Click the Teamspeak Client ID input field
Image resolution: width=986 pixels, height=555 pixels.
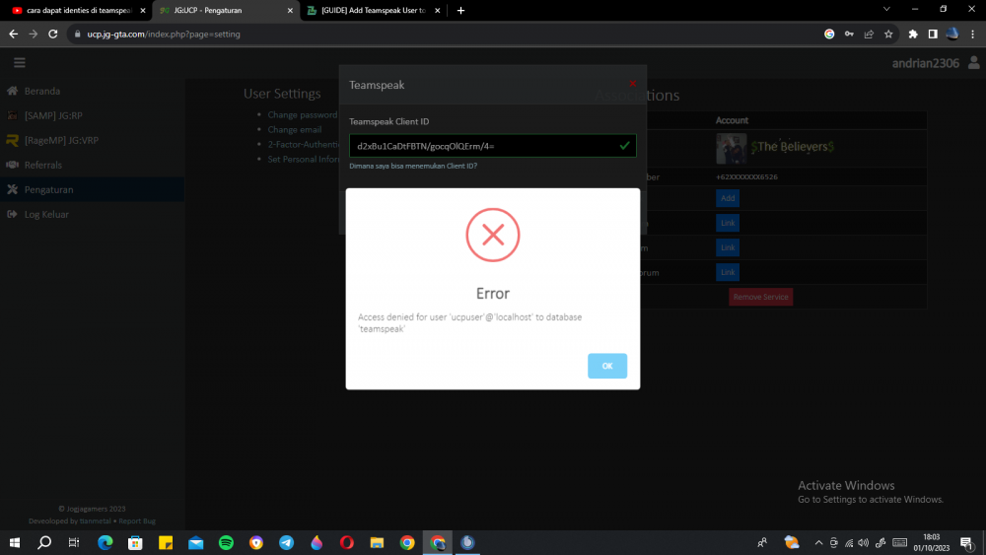[492, 146]
